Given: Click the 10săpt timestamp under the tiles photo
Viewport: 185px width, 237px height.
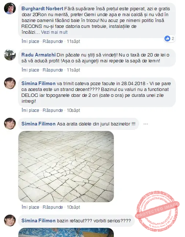Looking at the screenshot, I should 73,207.
